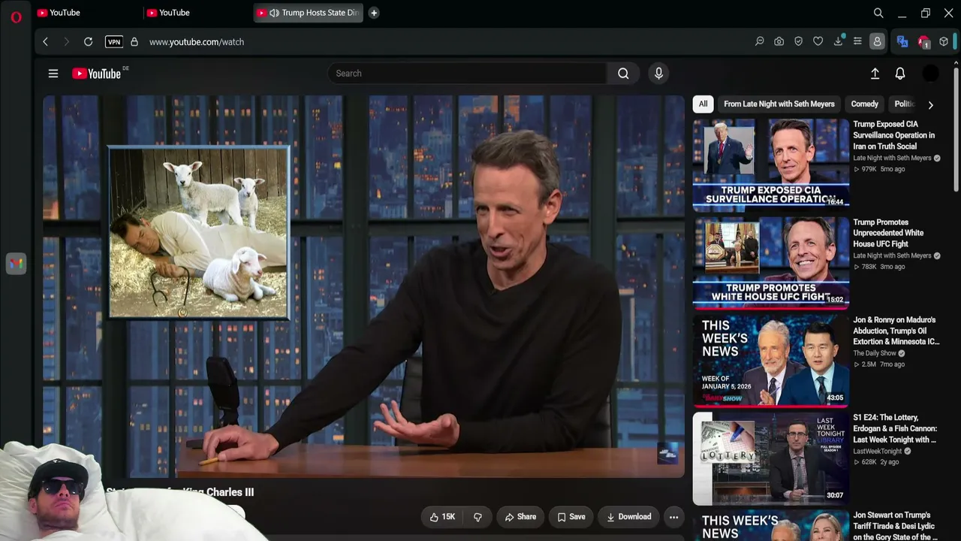Save the video to a playlist
The image size is (961, 541).
pos(571,517)
